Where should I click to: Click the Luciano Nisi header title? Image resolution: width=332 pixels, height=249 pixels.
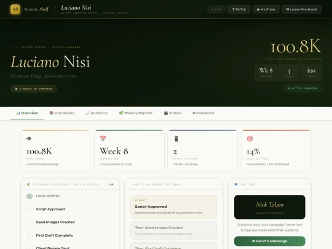tap(76, 8)
